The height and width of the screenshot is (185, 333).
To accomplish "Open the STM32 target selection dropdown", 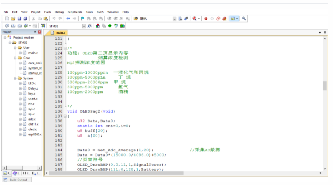I will (84, 26).
